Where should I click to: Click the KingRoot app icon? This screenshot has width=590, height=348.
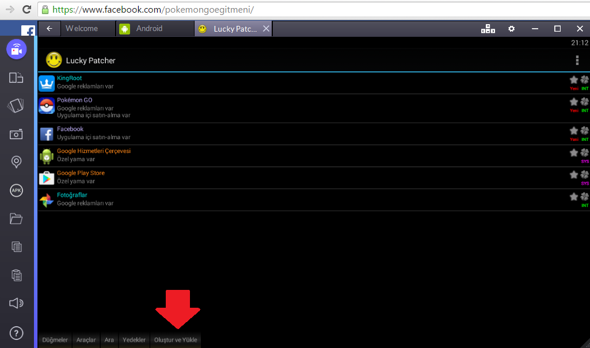[47, 83]
